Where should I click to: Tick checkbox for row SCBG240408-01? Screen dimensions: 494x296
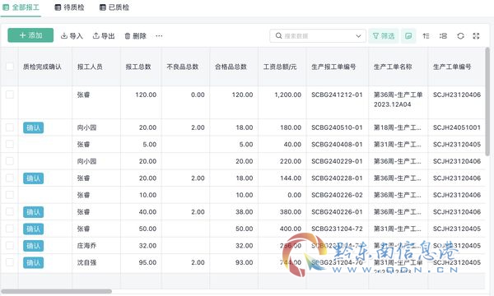pos(10,144)
